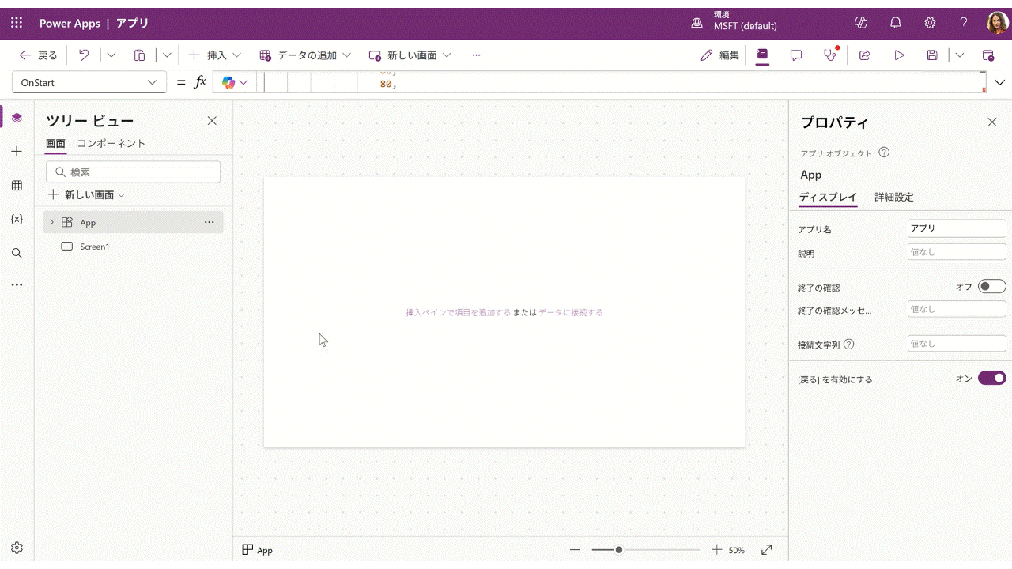This screenshot has height=569, width=1012.
Task: Switch to the コンポーネント tab
Action: click(111, 144)
